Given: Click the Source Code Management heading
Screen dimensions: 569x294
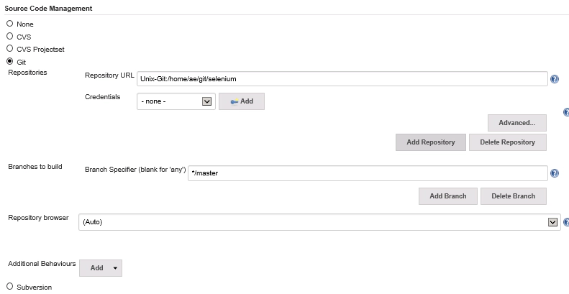Looking at the screenshot, I should coord(48,9).
